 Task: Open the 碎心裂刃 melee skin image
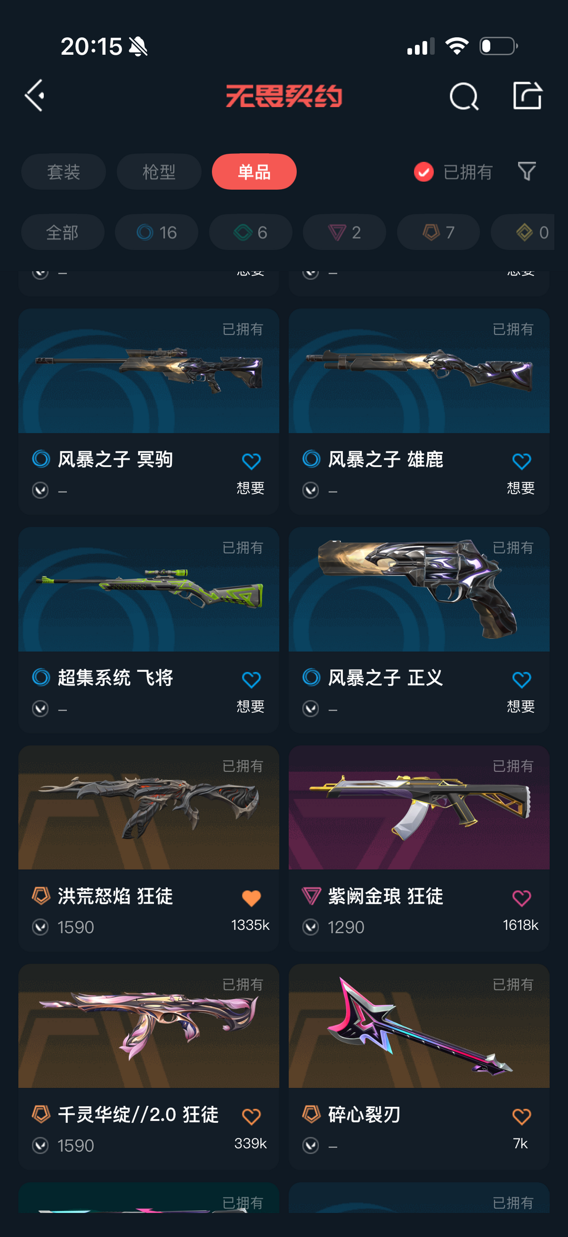pyautogui.click(x=419, y=1026)
